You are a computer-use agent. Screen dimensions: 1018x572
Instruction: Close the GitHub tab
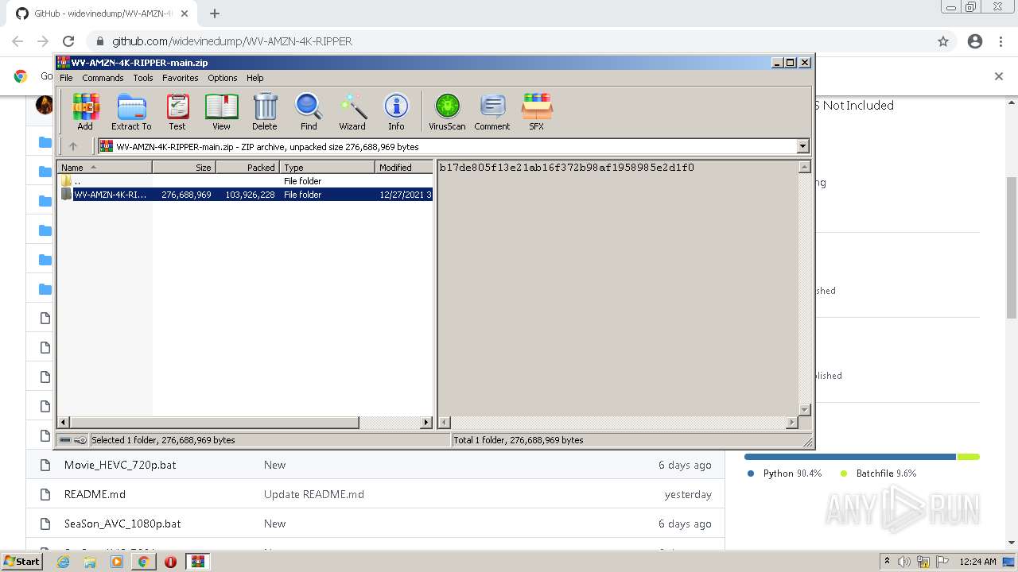click(185, 14)
